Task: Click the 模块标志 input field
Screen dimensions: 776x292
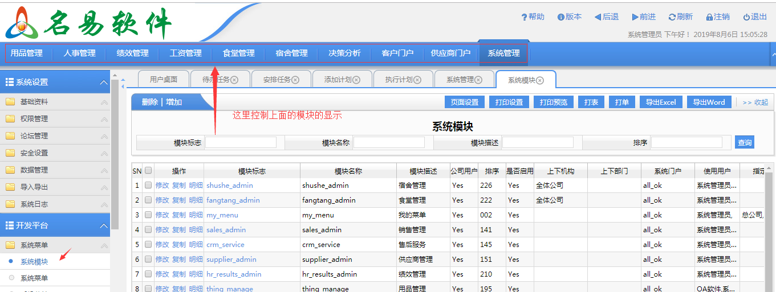Action: [241, 142]
